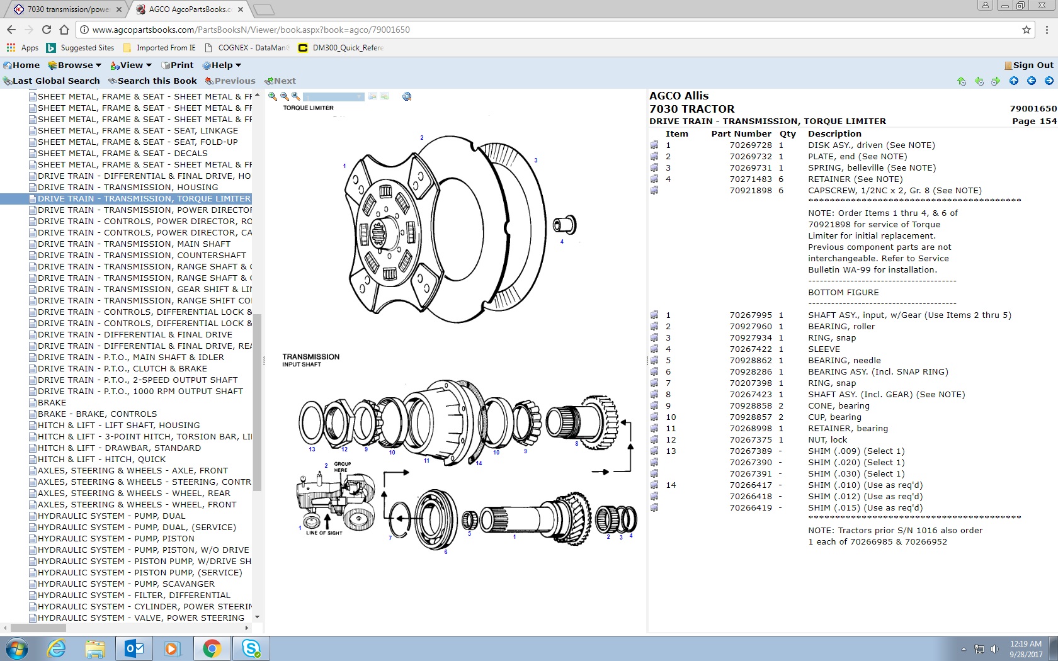Open File Explorer from the taskbar
Screen dimensions: 1058x661
click(x=95, y=648)
